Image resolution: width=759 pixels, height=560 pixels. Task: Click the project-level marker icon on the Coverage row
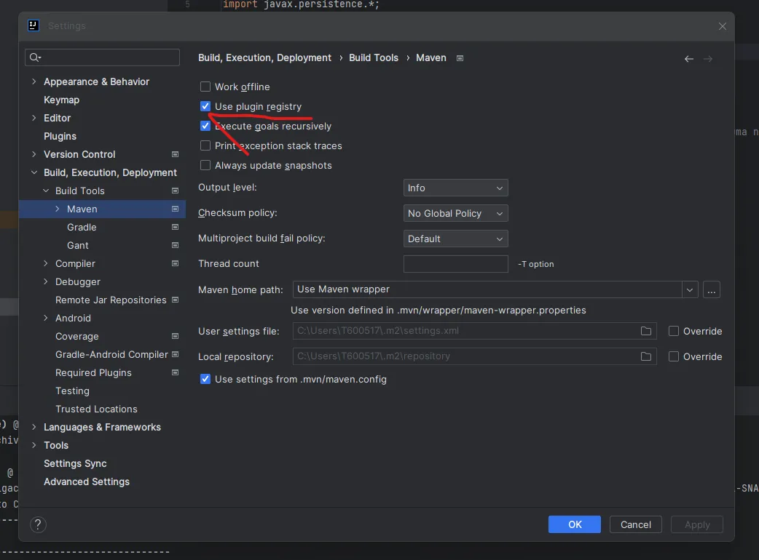coord(176,336)
